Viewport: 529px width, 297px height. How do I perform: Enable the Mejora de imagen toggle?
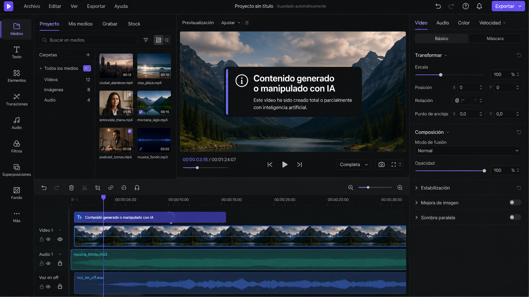click(515, 203)
